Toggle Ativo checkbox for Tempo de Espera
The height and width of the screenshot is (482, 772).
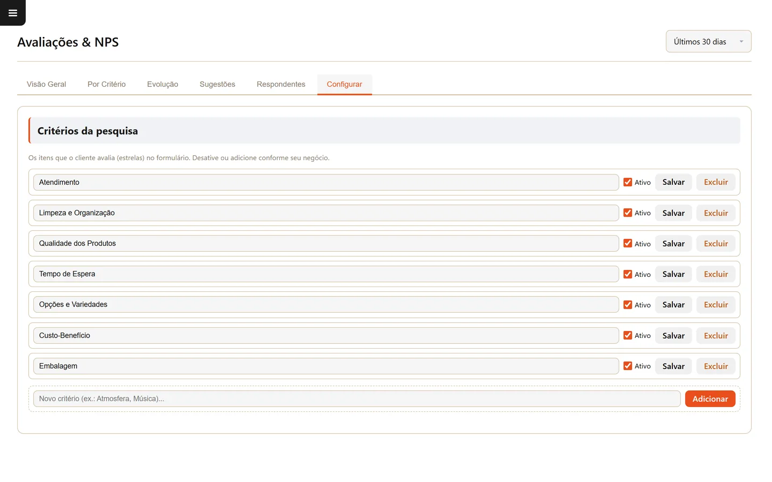[628, 274]
